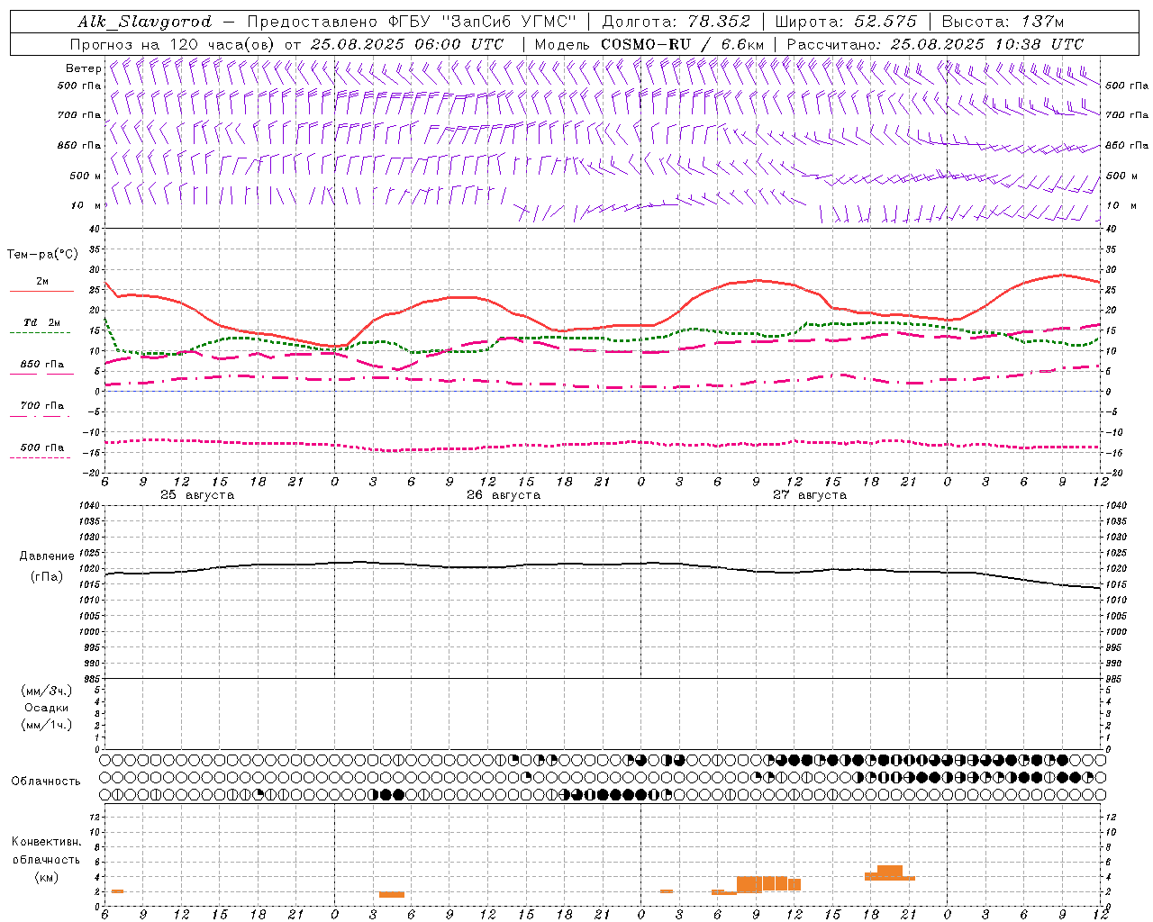1153x922 pixels.
Task: Click the Осадки precipitation label
Action: 47,708
